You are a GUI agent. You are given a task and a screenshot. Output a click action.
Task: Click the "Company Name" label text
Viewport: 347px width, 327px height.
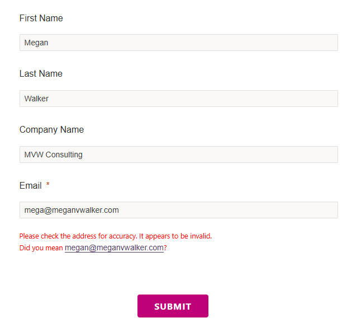(51, 130)
